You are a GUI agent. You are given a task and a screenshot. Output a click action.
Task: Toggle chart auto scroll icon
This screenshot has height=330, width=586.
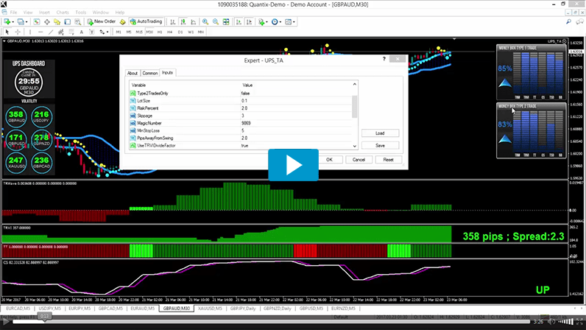[x=239, y=22]
